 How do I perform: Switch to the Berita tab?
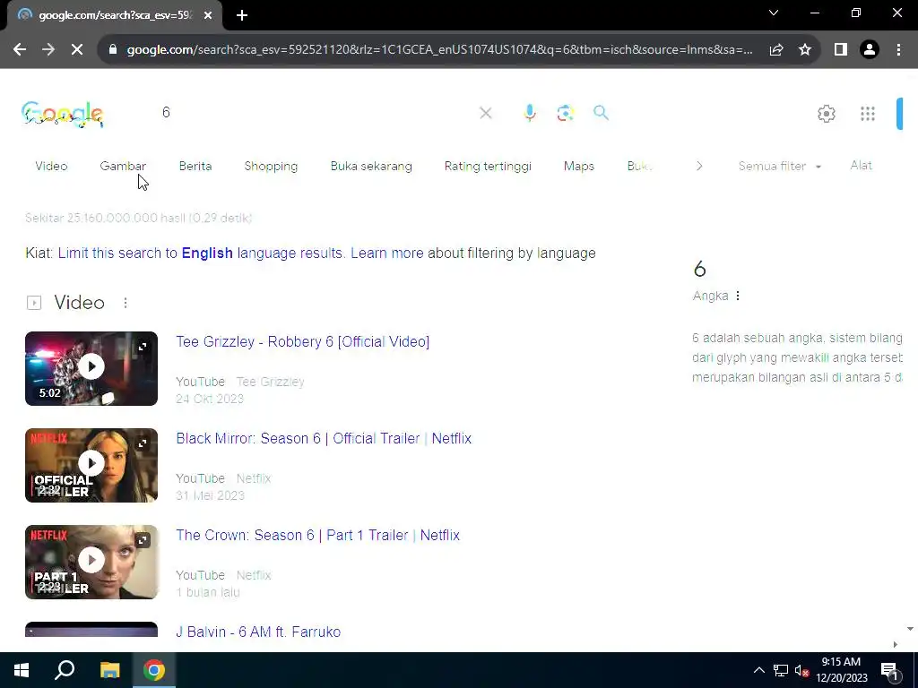195,166
